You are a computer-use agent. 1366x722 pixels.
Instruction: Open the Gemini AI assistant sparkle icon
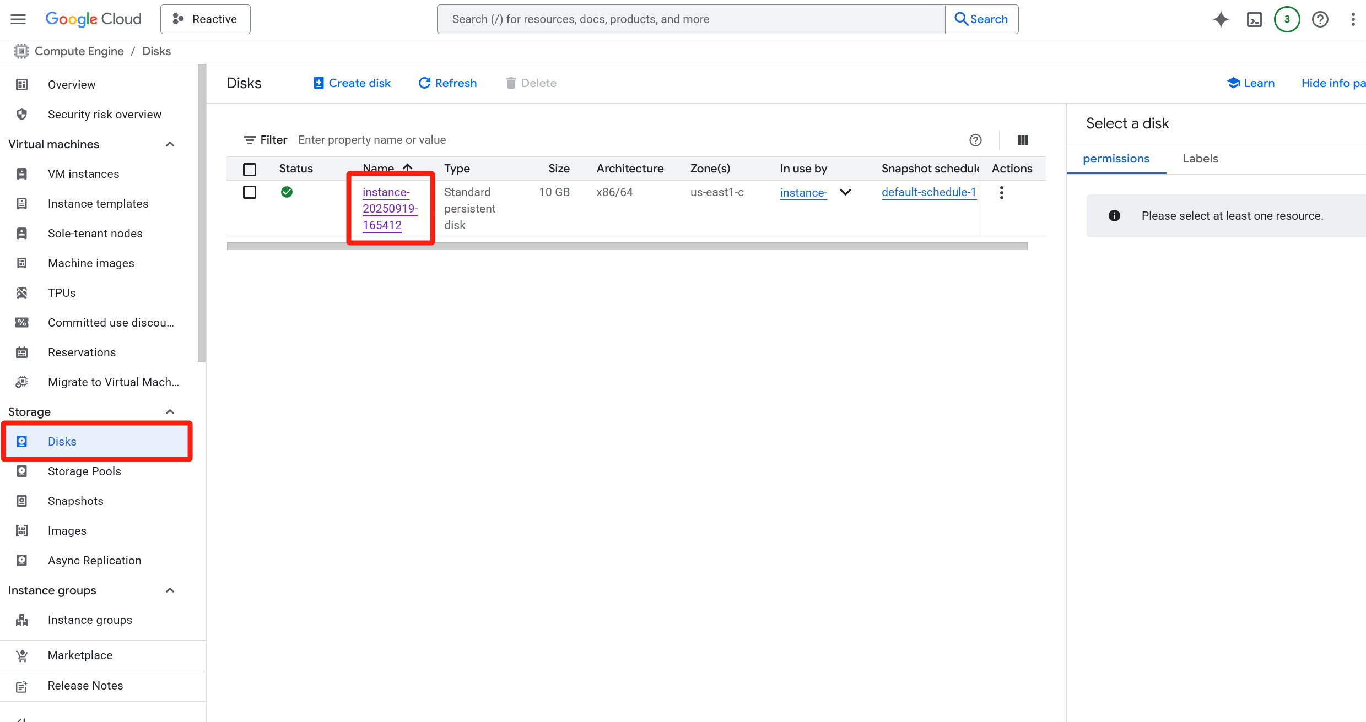pos(1221,19)
